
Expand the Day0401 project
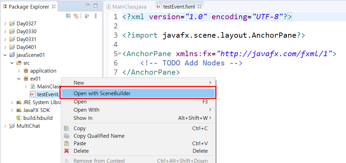tap(5, 47)
